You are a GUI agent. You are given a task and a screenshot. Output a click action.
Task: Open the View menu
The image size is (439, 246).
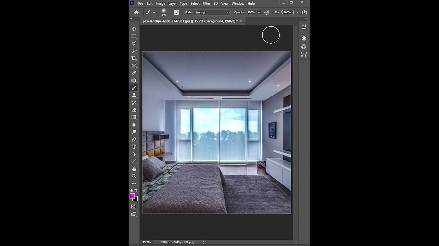(x=225, y=3)
